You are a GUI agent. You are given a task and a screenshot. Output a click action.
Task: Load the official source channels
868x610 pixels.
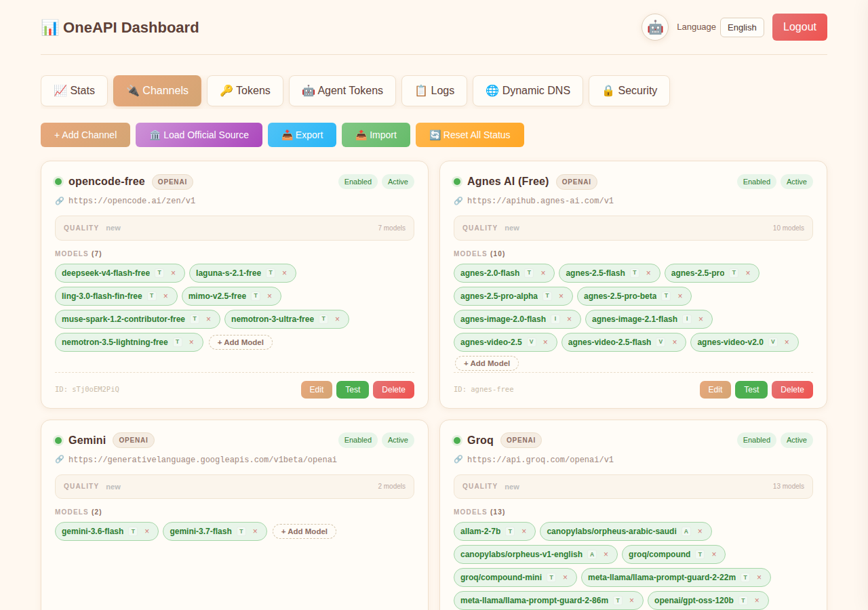point(199,135)
